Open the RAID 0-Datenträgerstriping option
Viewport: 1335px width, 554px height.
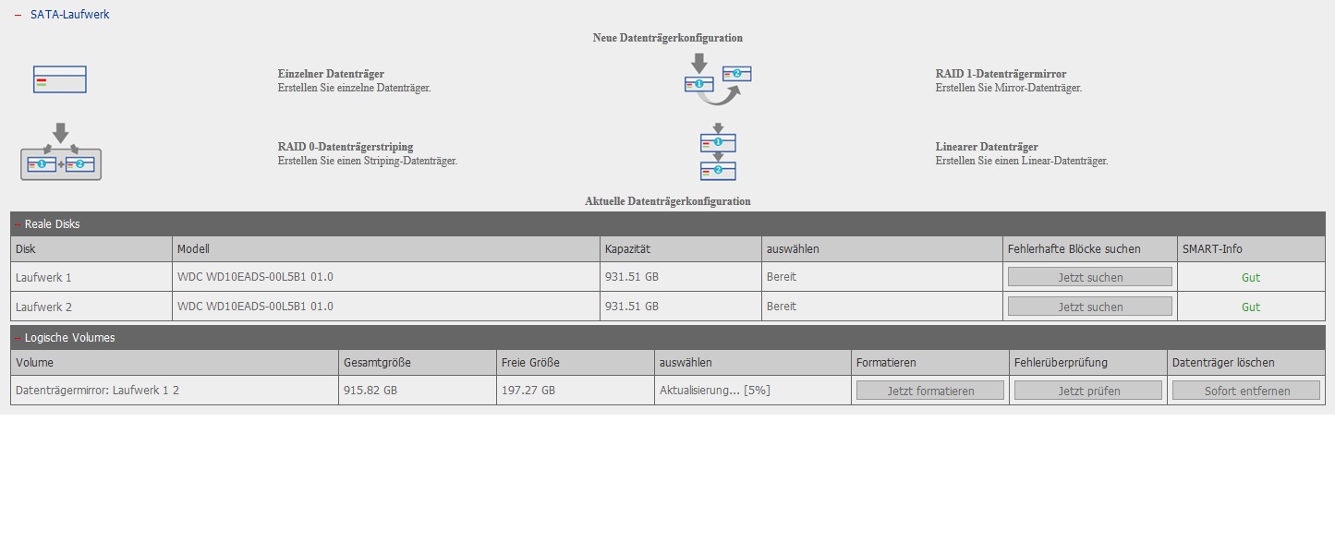tap(346, 147)
